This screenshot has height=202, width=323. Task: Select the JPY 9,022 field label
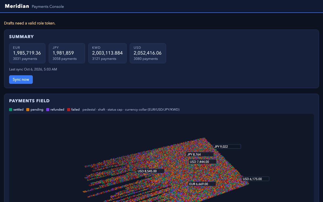(x=227, y=147)
